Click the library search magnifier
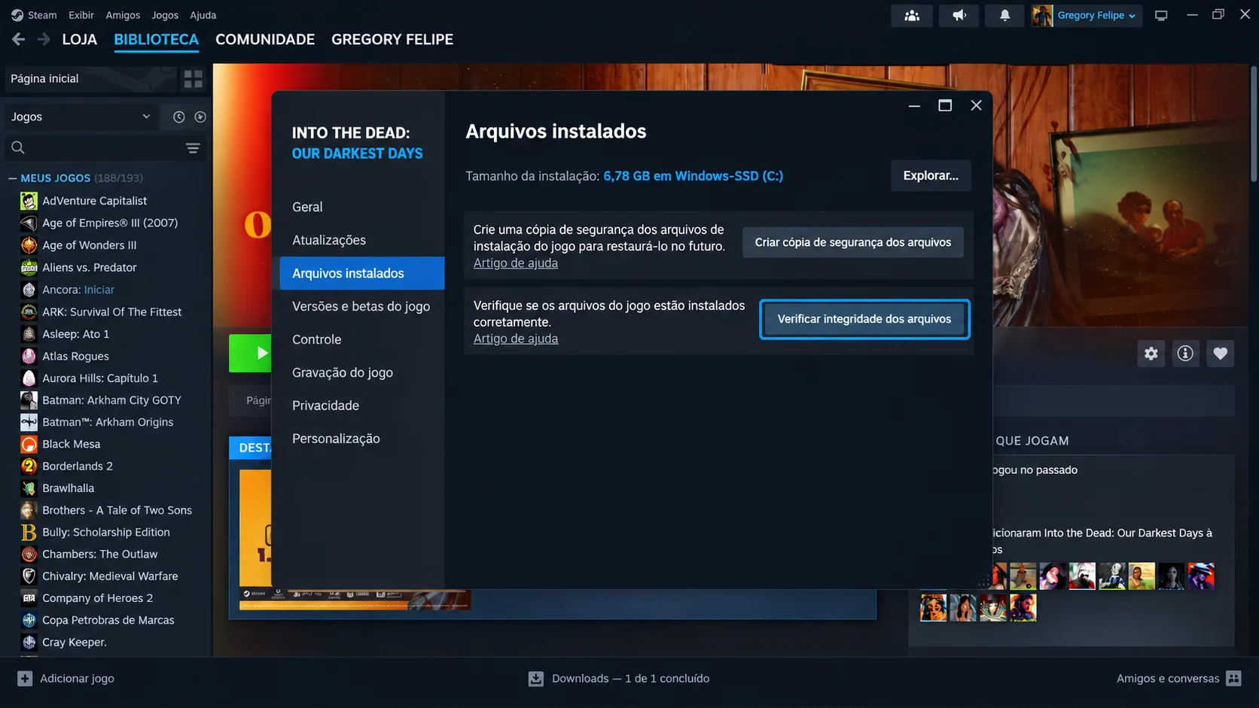 [x=18, y=147]
